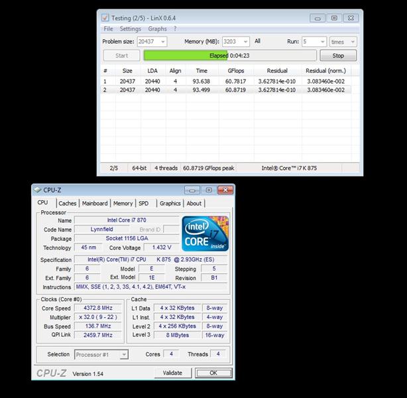407x398 pixels.
Task: Switch to the SPD tab
Action: [x=143, y=204]
